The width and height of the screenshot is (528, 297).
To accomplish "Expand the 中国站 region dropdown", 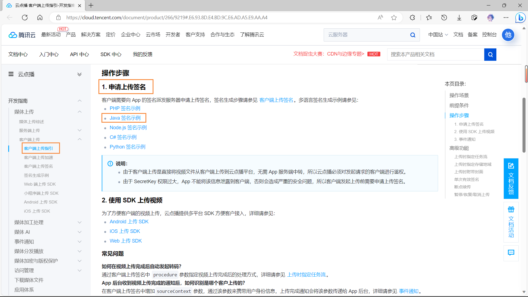I will click(x=438, y=35).
